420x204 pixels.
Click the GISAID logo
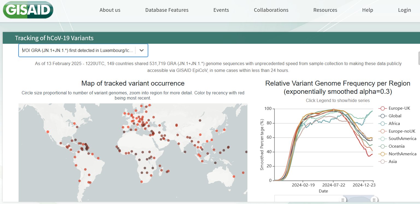tap(28, 10)
